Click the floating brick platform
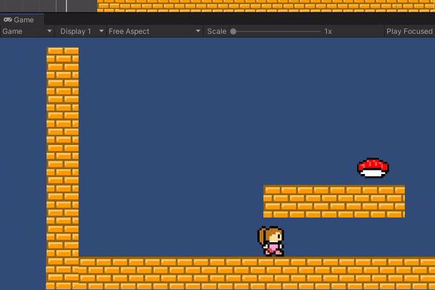 point(333,201)
